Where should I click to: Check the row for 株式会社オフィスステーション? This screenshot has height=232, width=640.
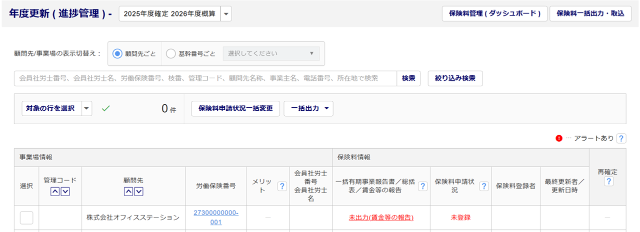(x=26, y=218)
